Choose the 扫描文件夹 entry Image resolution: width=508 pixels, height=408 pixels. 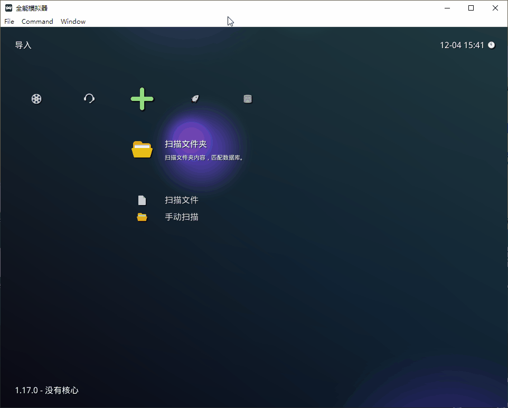tap(186, 144)
